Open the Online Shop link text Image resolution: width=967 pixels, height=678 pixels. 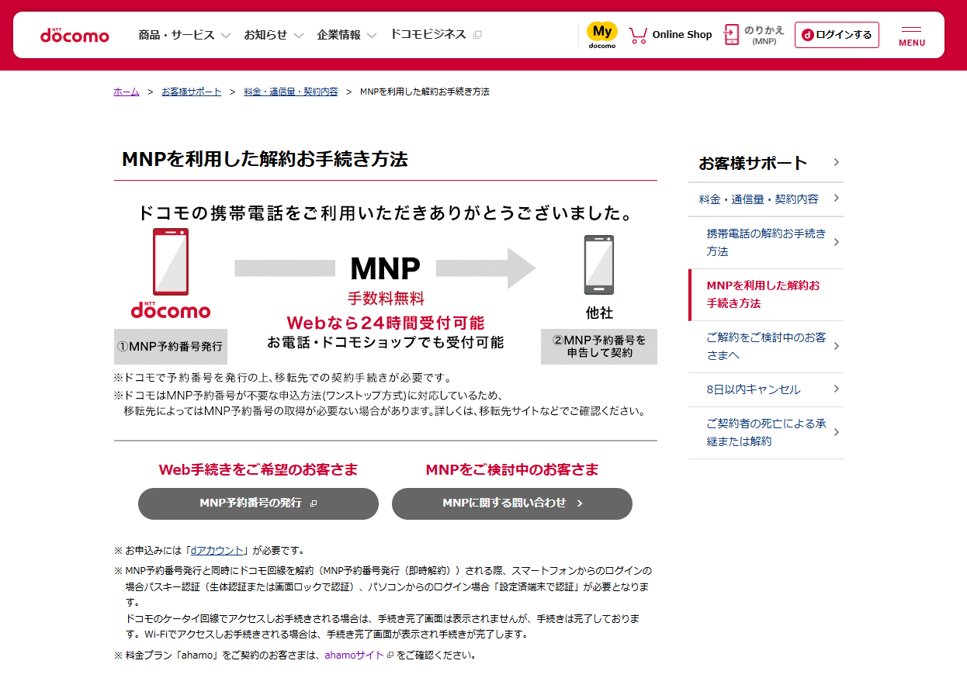(682, 35)
